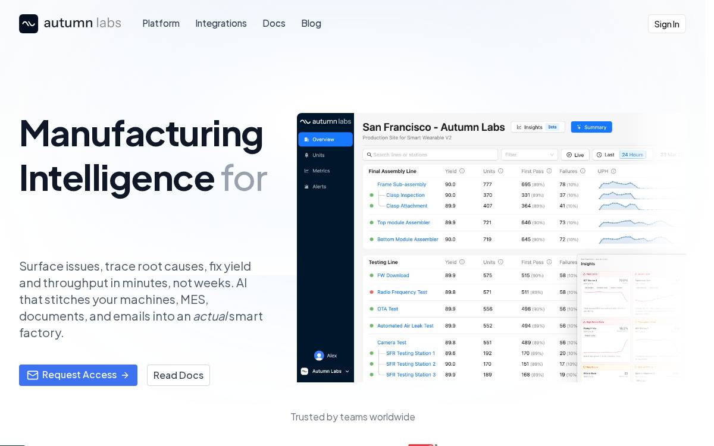This screenshot has height=446, width=714.
Task: Open the Filter dropdown in the dashboard
Action: pyautogui.click(x=530, y=155)
